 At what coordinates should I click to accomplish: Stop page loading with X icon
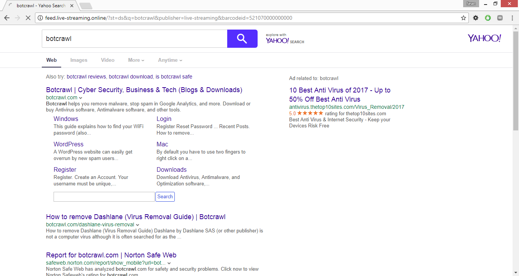pyautogui.click(x=28, y=18)
